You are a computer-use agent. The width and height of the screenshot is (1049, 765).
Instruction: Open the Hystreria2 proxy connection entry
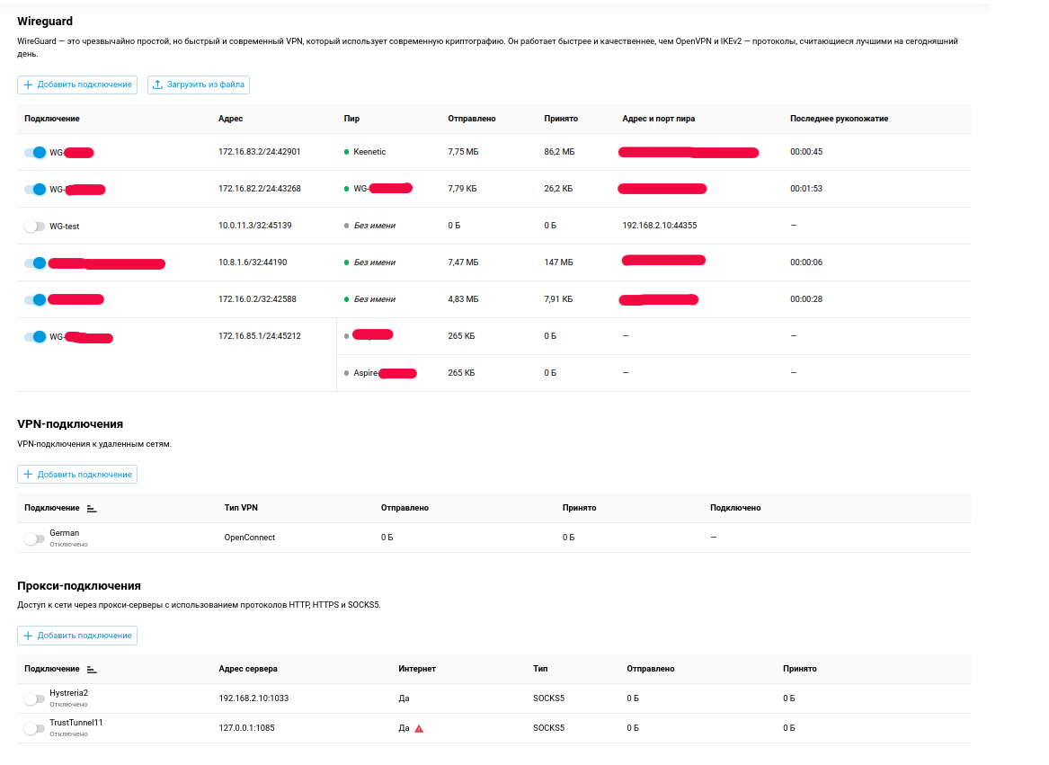(x=68, y=693)
